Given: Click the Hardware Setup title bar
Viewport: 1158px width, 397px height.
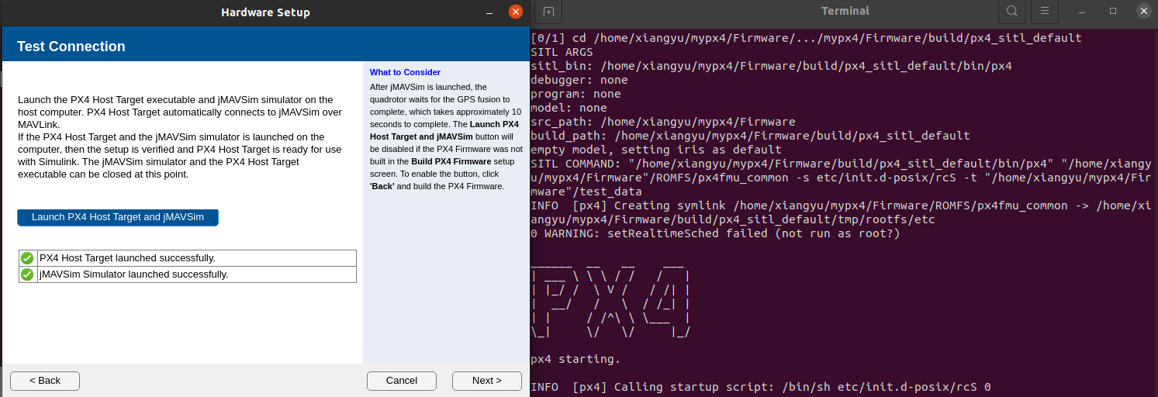Looking at the screenshot, I should click(265, 12).
